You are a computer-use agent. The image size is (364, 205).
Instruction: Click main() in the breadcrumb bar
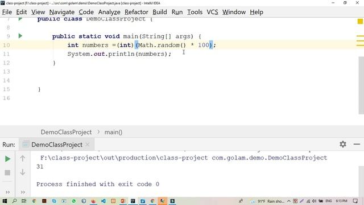(113, 132)
